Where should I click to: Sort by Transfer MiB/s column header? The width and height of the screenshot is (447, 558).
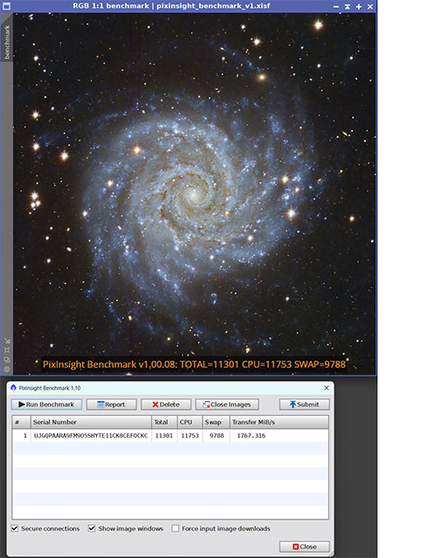(279, 422)
